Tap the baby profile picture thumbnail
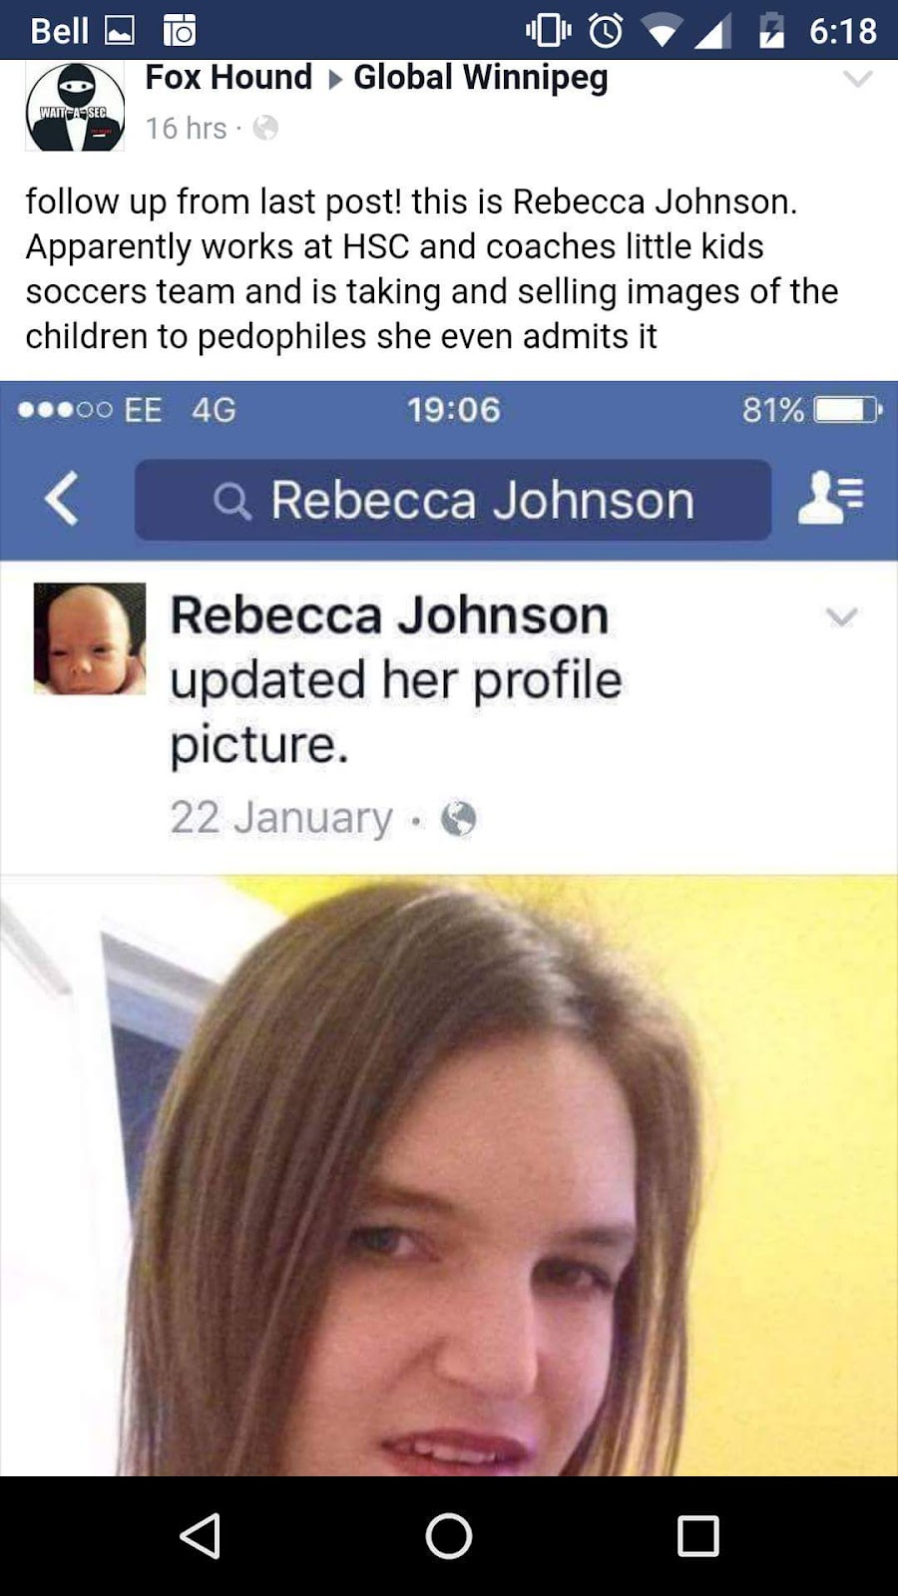Image resolution: width=898 pixels, height=1596 pixels. 90,638
